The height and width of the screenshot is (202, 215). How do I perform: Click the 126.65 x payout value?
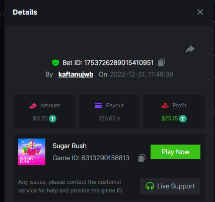tap(109, 118)
